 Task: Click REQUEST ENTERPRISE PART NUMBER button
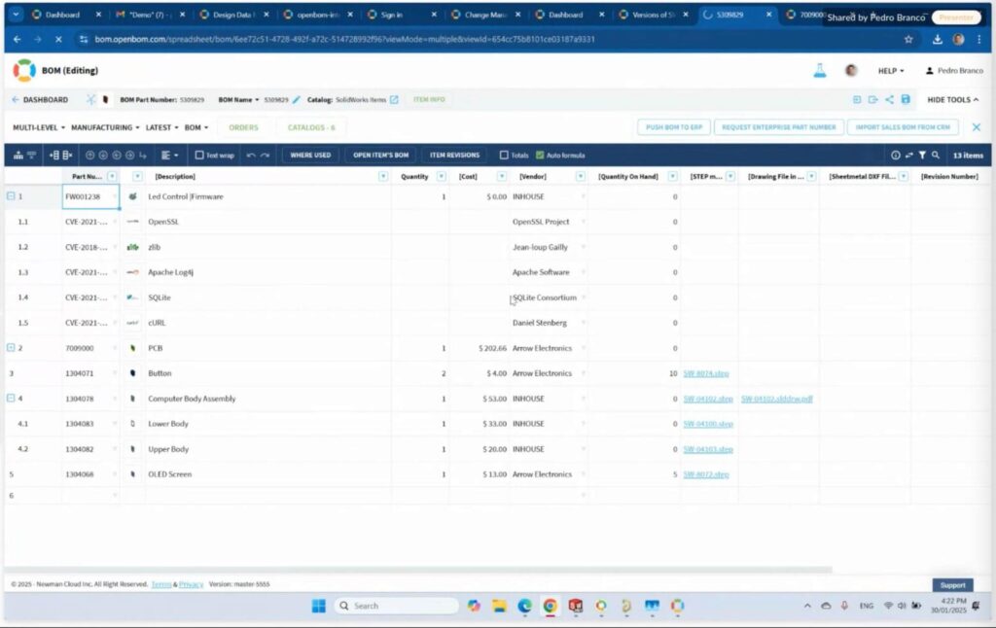coord(779,127)
